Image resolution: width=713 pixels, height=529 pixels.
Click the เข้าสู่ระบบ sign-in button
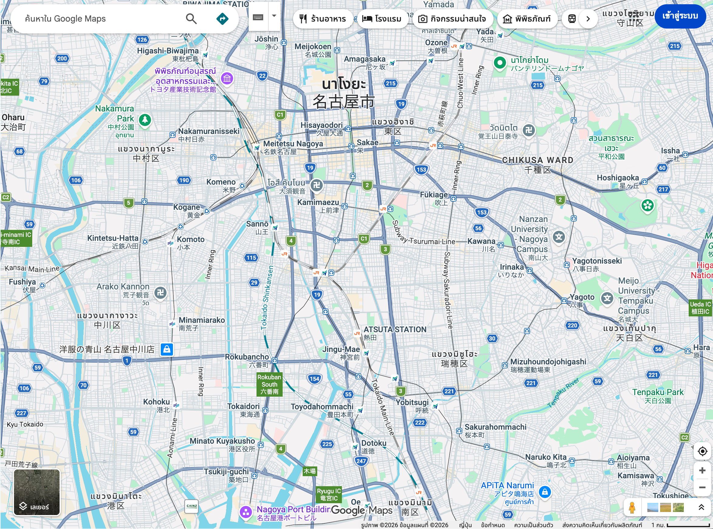(x=680, y=16)
